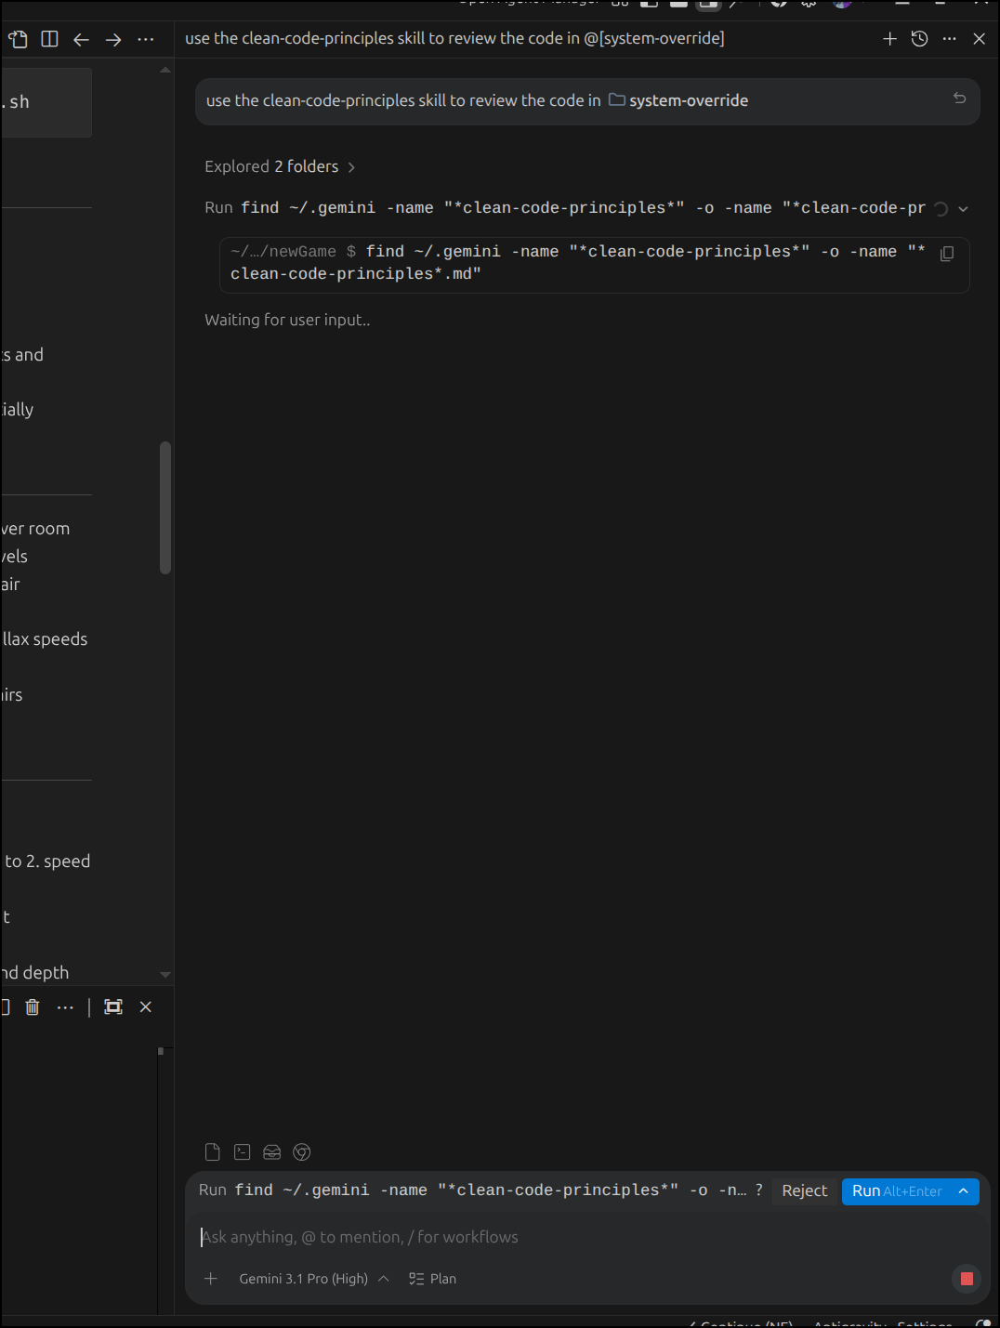Open the conversation history clock icon

click(919, 39)
